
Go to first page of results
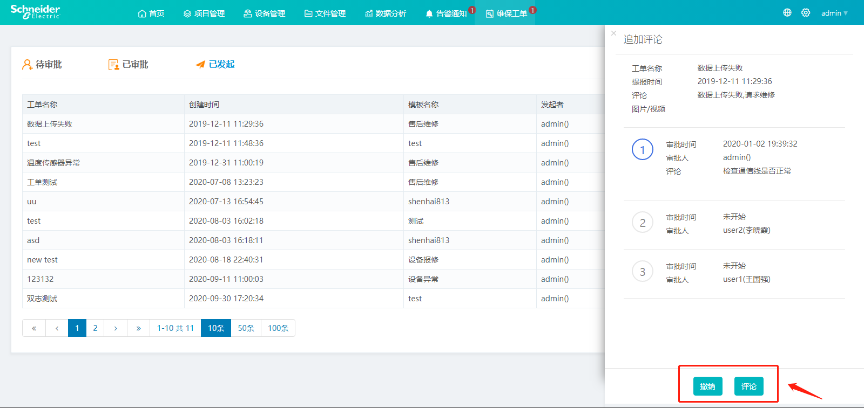pyautogui.click(x=34, y=328)
